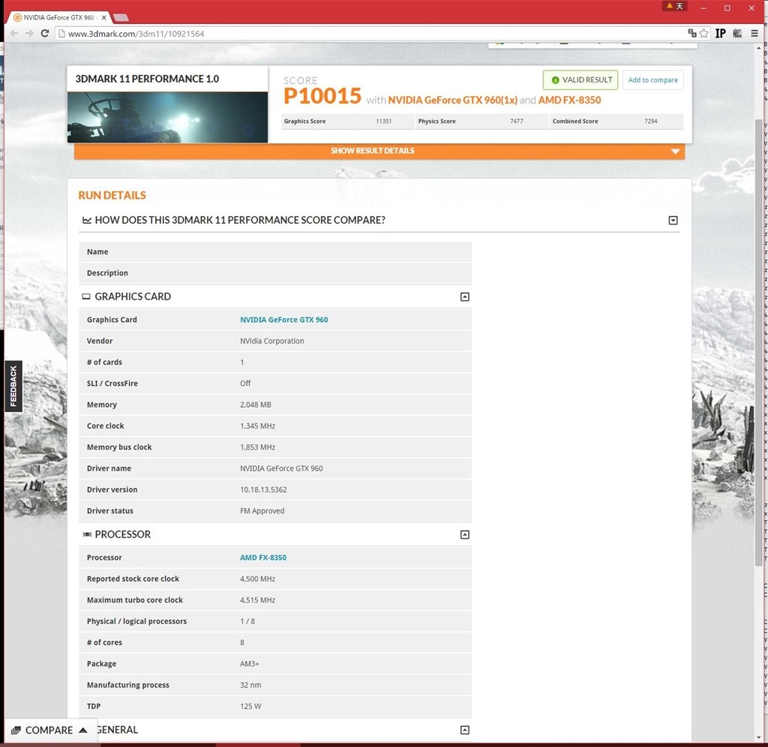
Task: Collapse the GENERAL section
Action: point(465,730)
